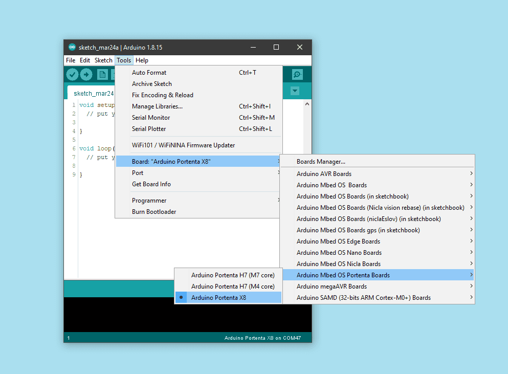
Task: Expand Arduino megaAVR Boards submenu
Action: [378, 287]
